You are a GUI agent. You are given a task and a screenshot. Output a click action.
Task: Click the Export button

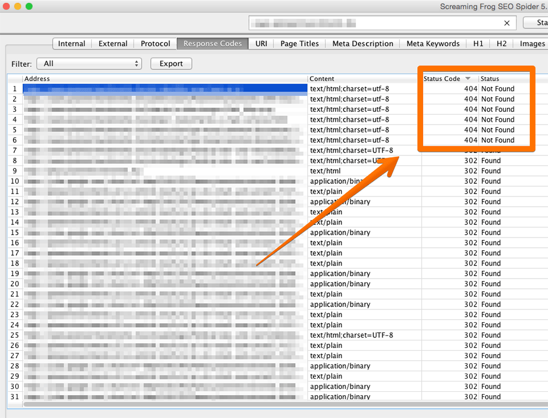[171, 64]
